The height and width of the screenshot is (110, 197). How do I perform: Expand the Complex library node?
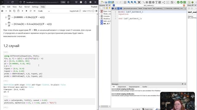[99, 16]
